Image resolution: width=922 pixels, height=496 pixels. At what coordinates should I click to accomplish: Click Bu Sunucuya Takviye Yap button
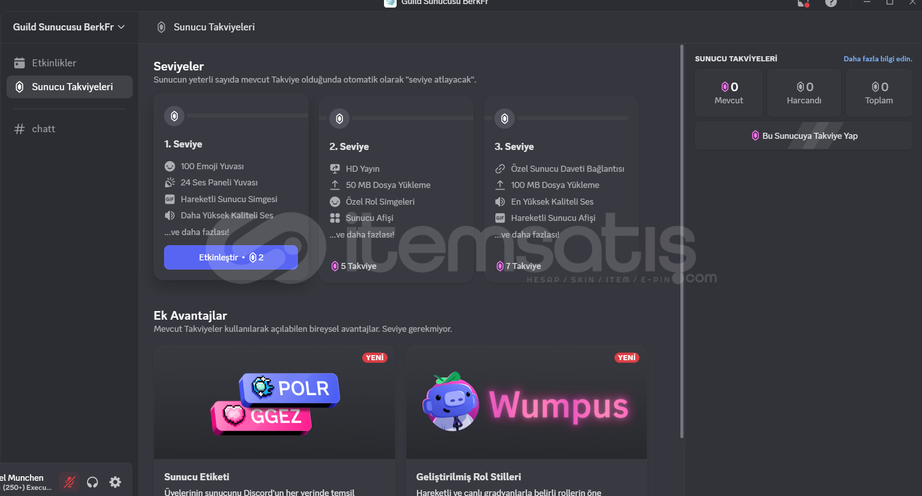[x=804, y=136]
